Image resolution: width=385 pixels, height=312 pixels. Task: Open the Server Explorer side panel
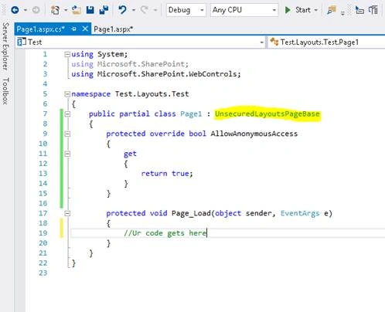5,46
